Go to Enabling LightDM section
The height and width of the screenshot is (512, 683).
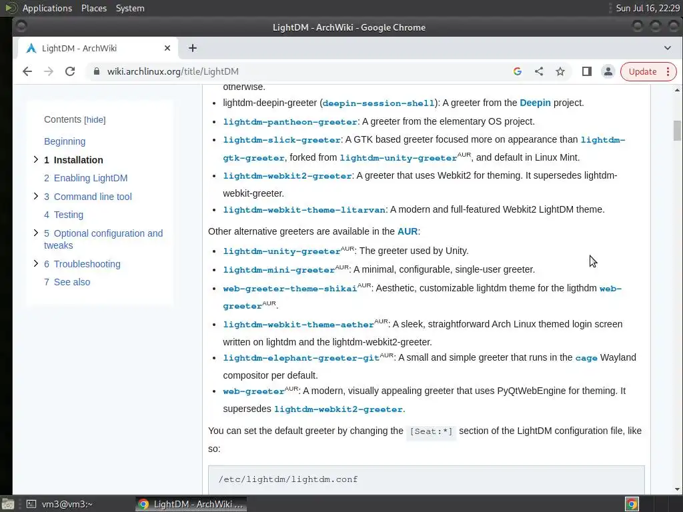(x=86, y=178)
